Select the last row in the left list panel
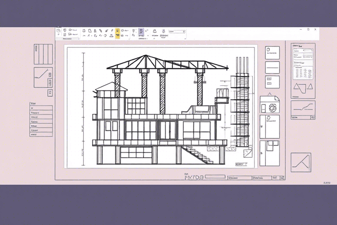Image resolution: width=337 pixels, height=225 pixels. (x=41, y=134)
